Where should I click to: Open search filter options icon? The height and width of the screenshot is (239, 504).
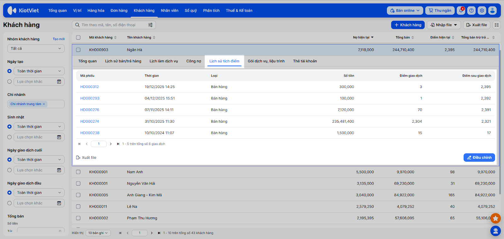point(150,25)
